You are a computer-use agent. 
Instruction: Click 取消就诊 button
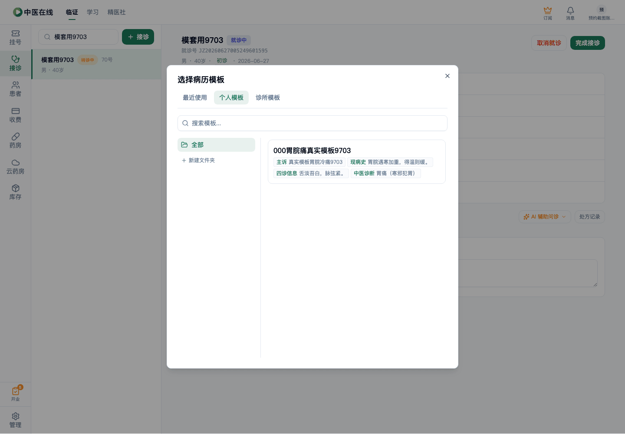pyautogui.click(x=549, y=43)
